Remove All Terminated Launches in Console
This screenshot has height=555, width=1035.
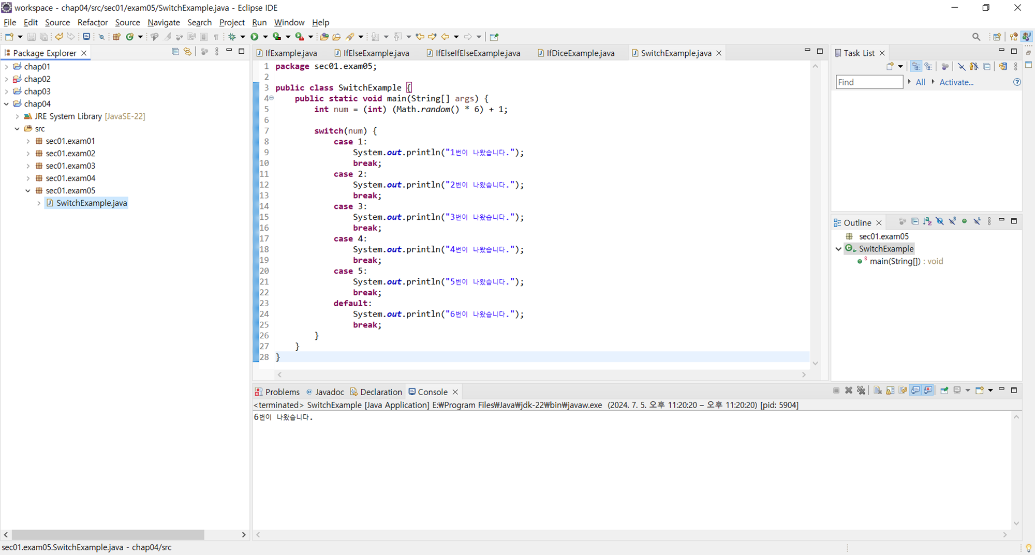861,391
